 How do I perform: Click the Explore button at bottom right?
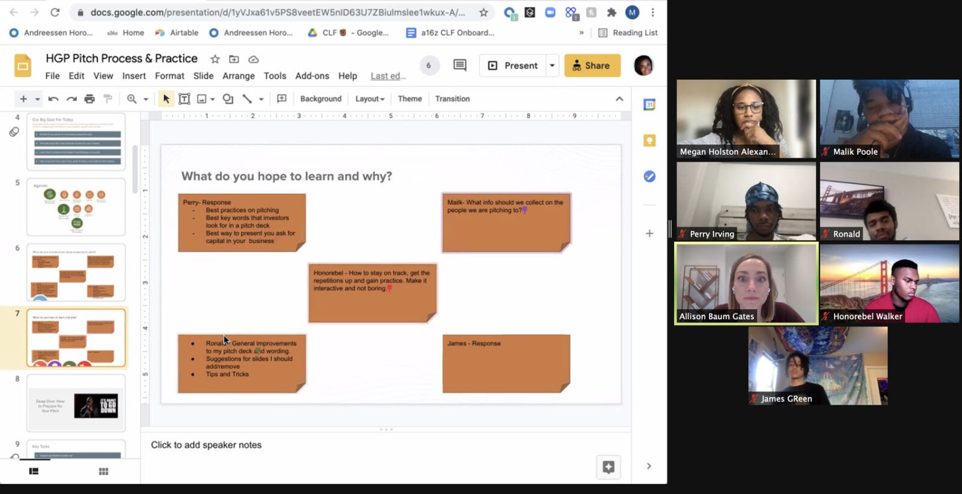coord(608,467)
